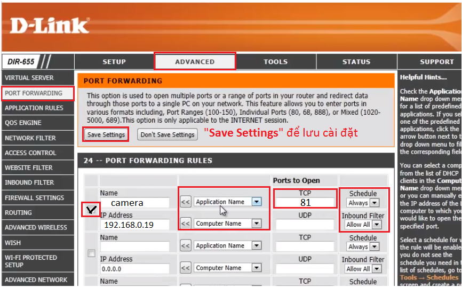The width and height of the screenshot is (462, 287).
Task: Click the << button beside first Application Name
Action: pos(185,202)
